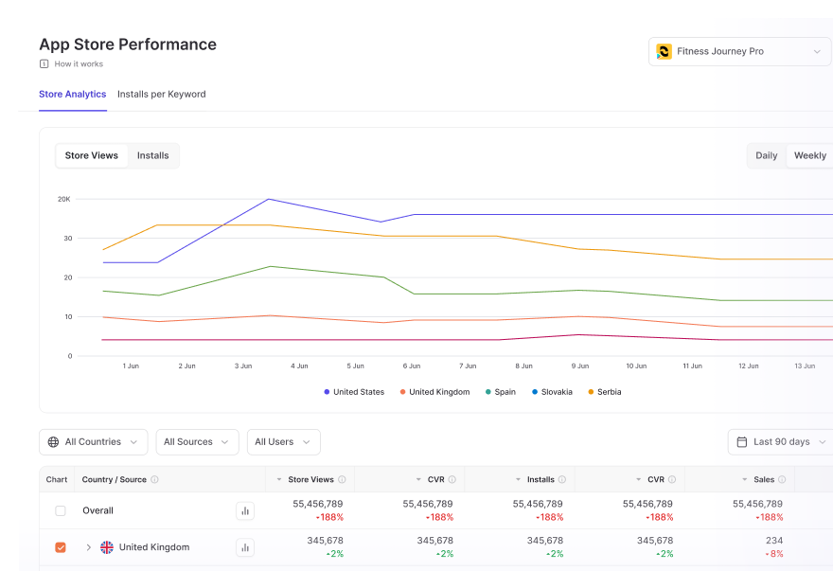Select the Daily view button
Viewport: 833px width, 571px height.
click(x=766, y=156)
